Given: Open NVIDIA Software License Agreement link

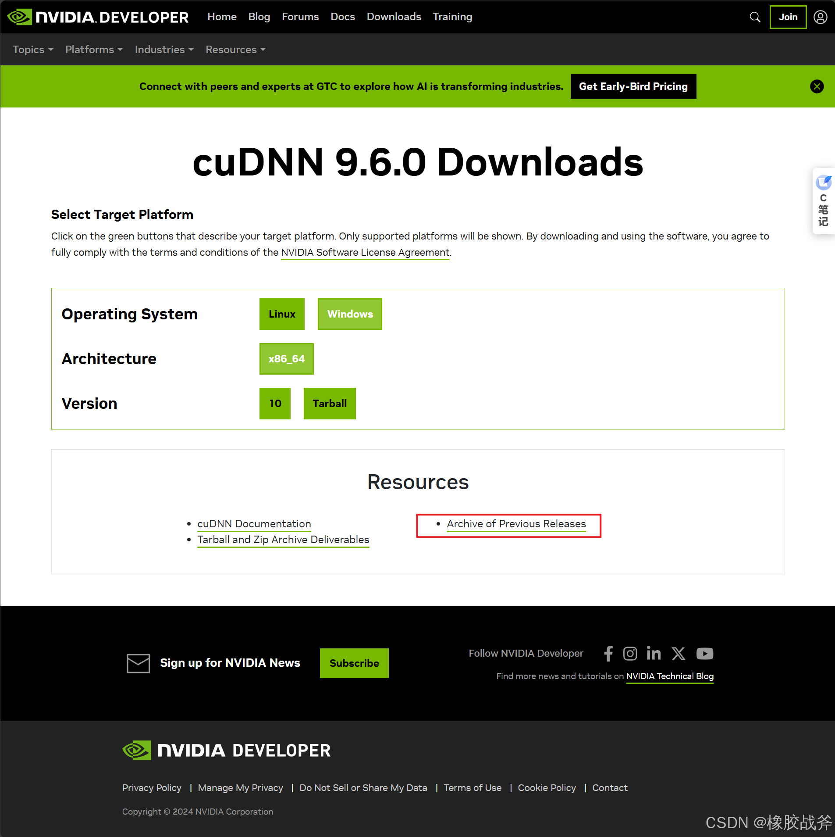Looking at the screenshot, I should [x=365, y=253].
